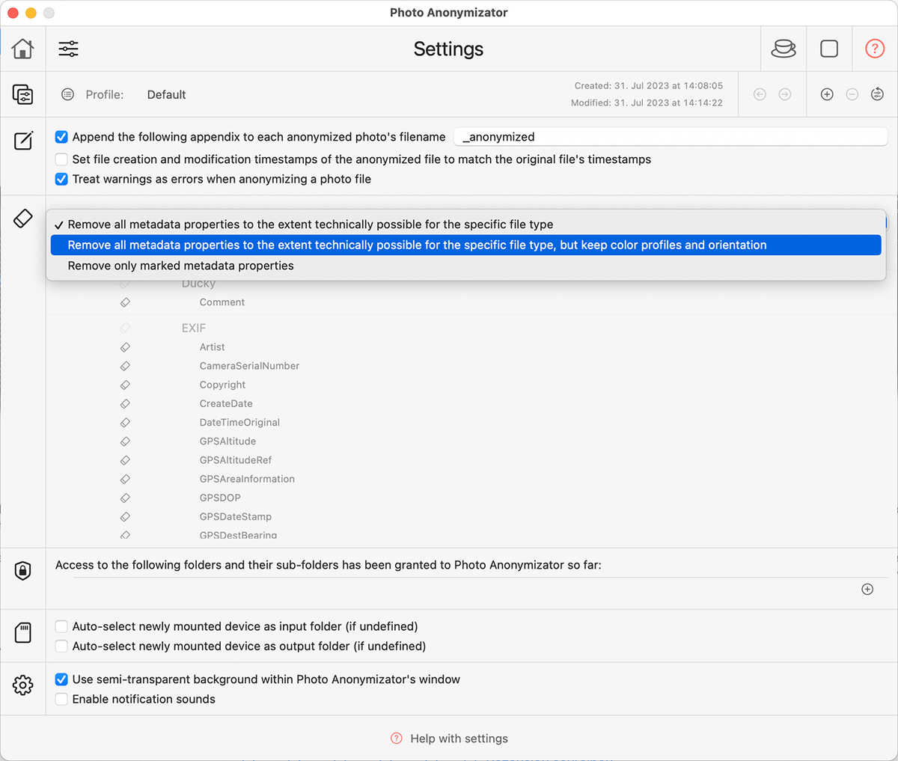Click the sliders icon next to the home button

(68, 48)
